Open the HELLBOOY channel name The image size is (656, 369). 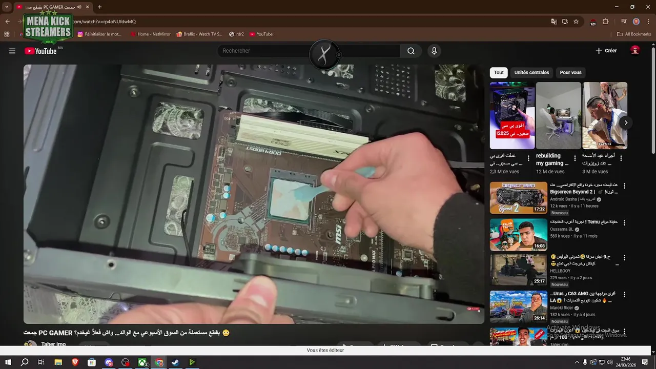coord(560,271)
